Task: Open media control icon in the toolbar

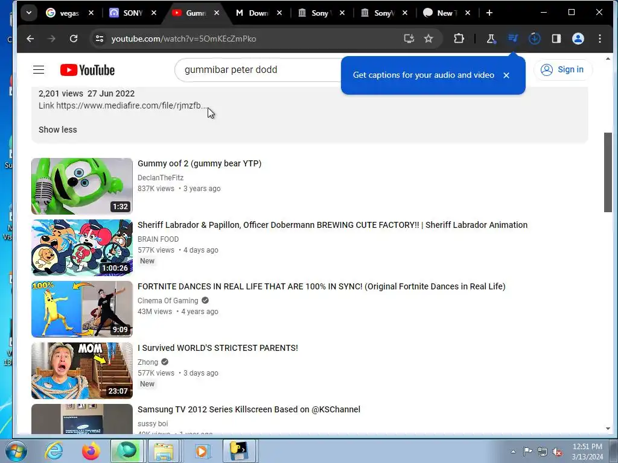Action: click(513, 39)
